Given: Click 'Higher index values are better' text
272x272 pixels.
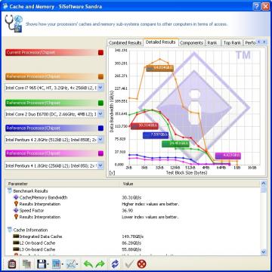Looking at the screenshot, I should [150, 204].
